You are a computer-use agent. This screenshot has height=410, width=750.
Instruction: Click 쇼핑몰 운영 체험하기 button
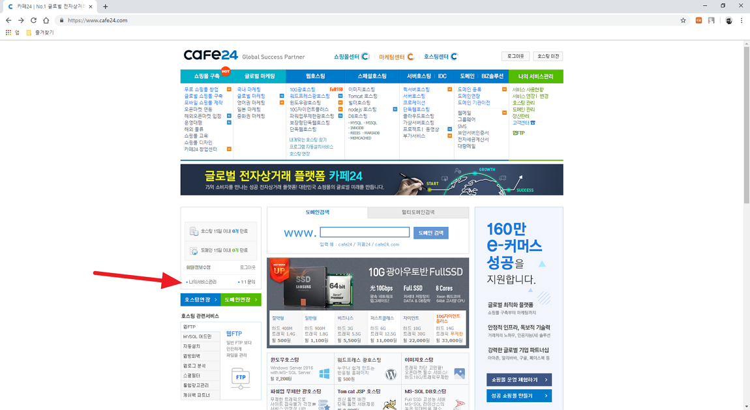pyautogui.click(x=519, y=380)
